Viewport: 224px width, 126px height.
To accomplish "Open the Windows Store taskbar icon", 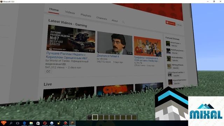I will click(x=38, y=123).
